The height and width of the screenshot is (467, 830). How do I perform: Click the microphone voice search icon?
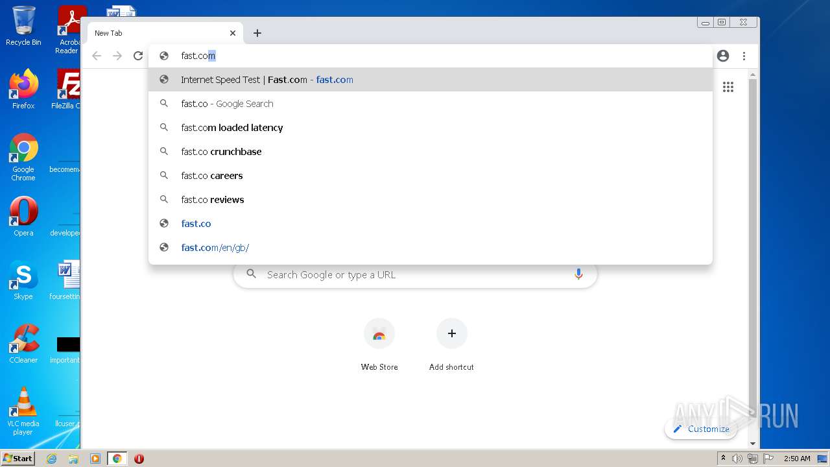point(578,274)
